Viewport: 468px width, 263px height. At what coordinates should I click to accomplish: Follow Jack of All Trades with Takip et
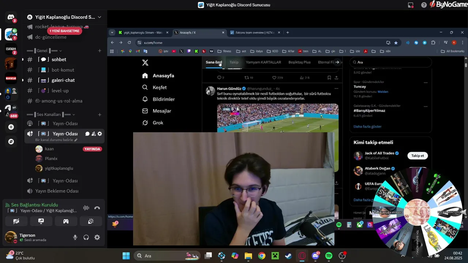(x=418, y=156)
